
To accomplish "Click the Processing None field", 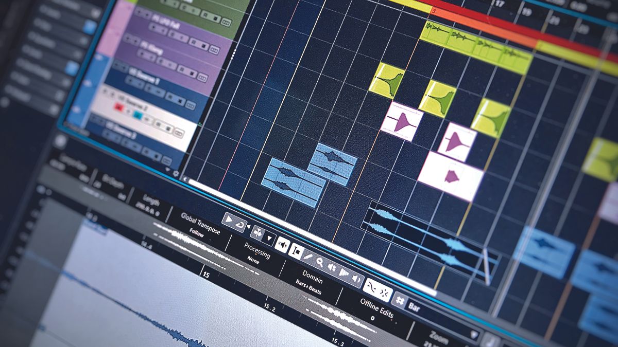I will [x=252, y=259].
